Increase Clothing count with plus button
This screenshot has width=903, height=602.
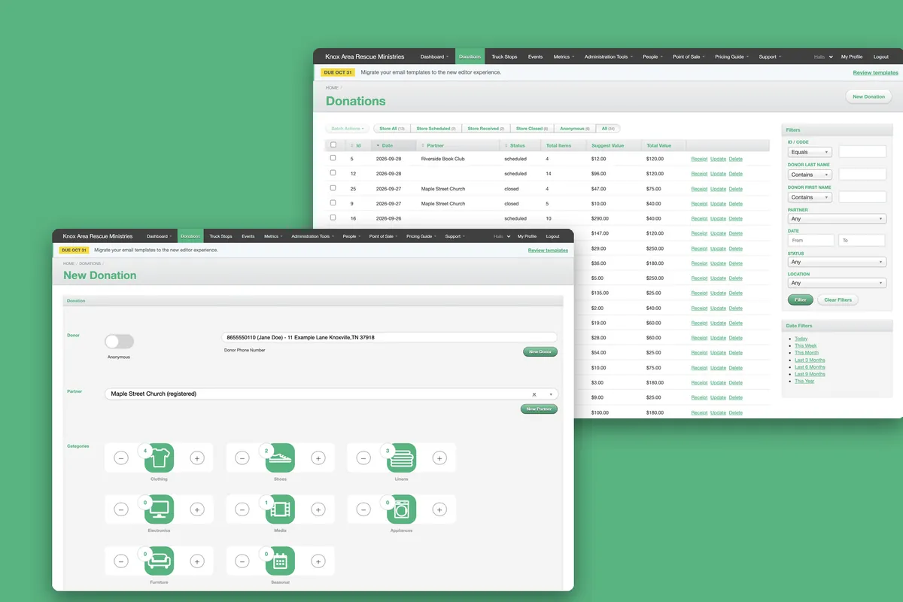pyautogui.click(x=196, y=458)
